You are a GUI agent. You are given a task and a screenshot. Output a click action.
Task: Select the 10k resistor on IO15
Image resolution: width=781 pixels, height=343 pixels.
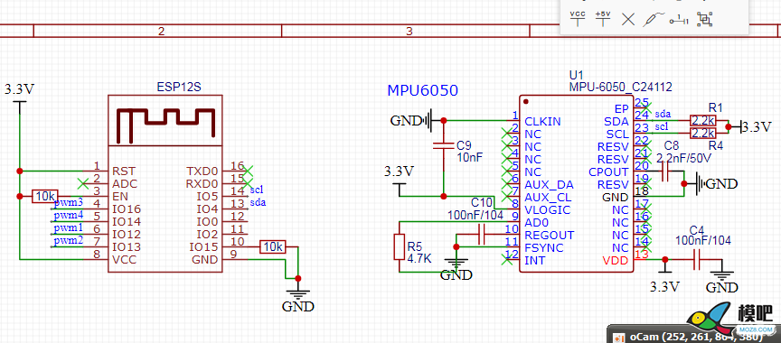272,246
